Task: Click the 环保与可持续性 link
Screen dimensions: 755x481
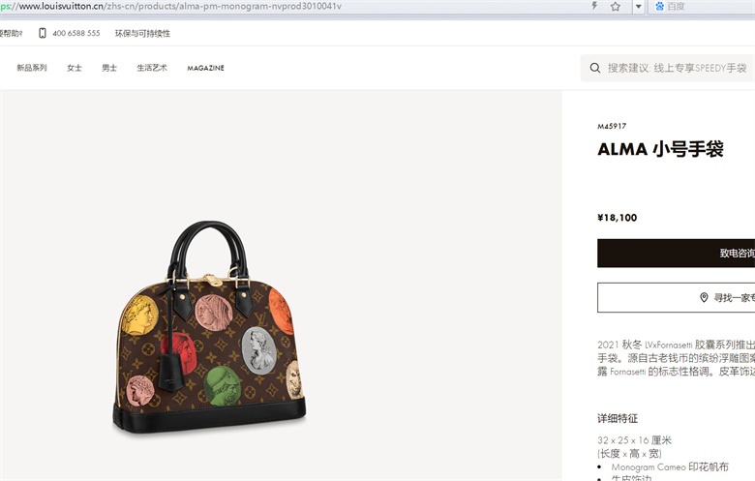Action: click(142, 33)
